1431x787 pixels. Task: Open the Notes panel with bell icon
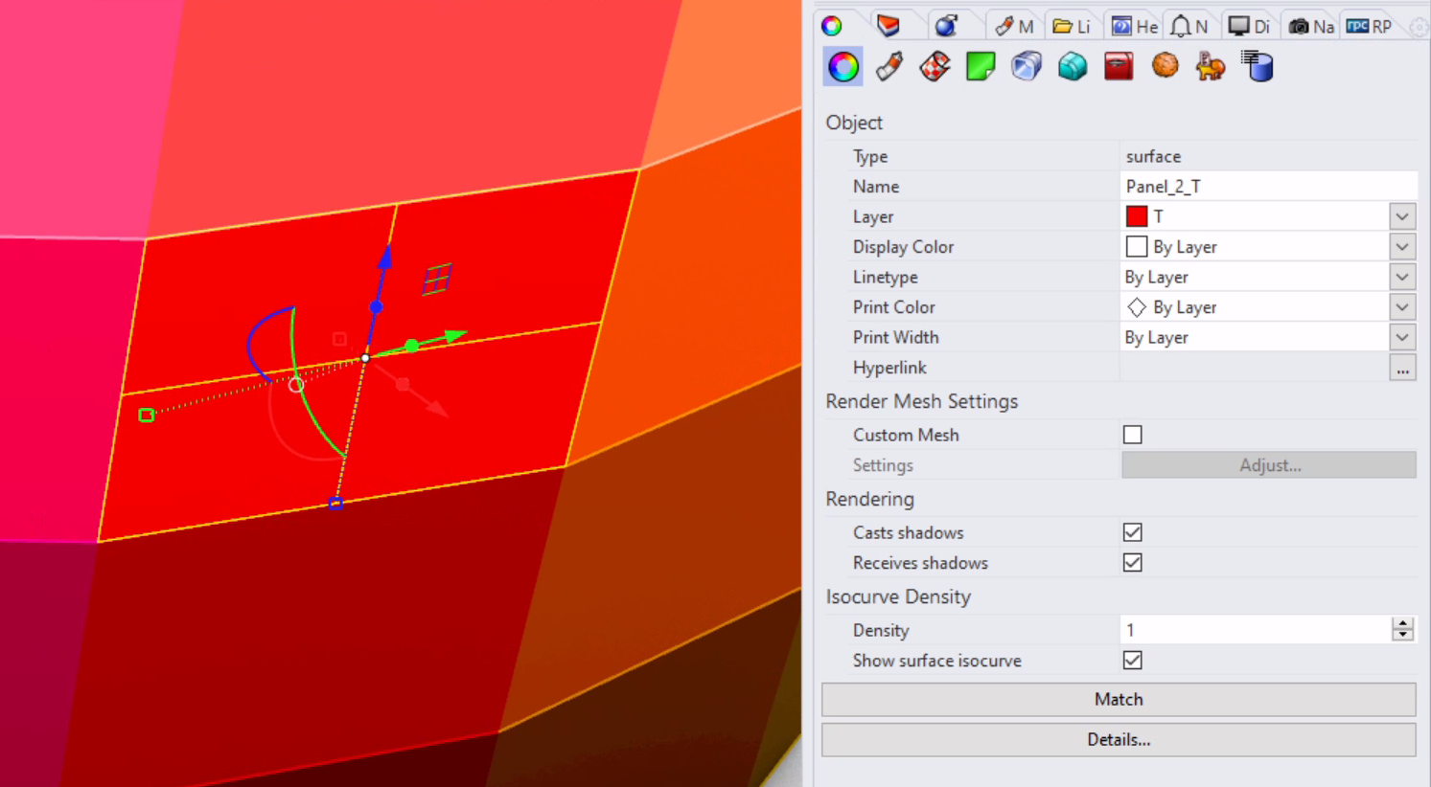(1189, 26)
